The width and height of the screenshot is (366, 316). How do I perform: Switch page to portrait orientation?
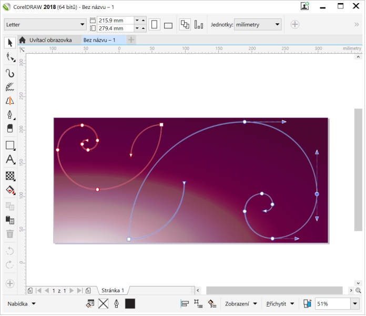[x=154, y=25]
